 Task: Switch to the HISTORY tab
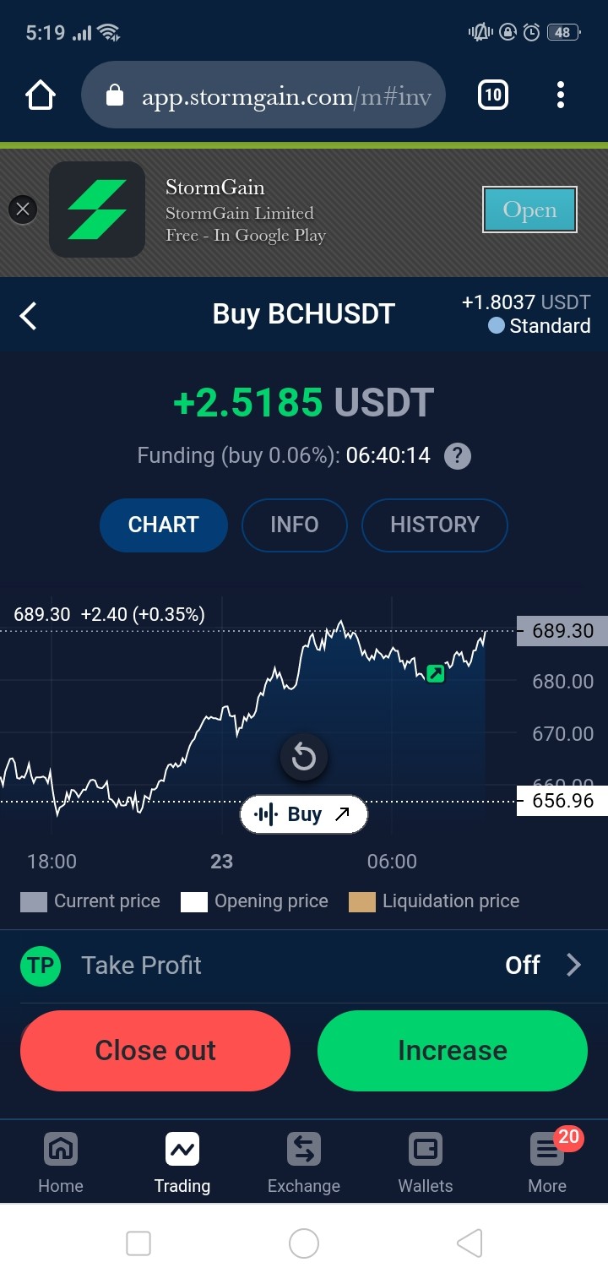434,525
